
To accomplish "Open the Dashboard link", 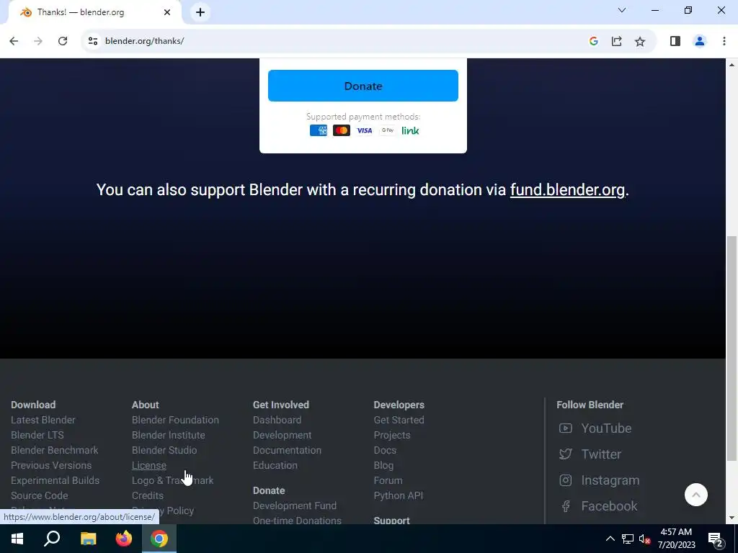I will coord(277,420).
